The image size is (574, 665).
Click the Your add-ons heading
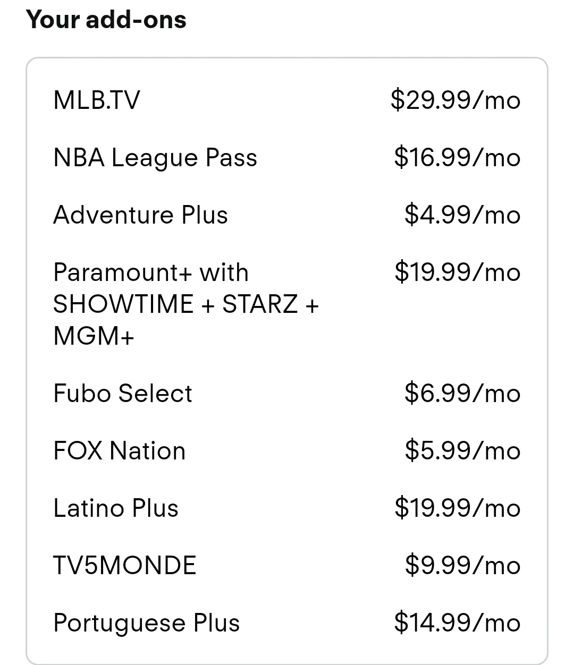pyautogui.click(x=106, y=20)
